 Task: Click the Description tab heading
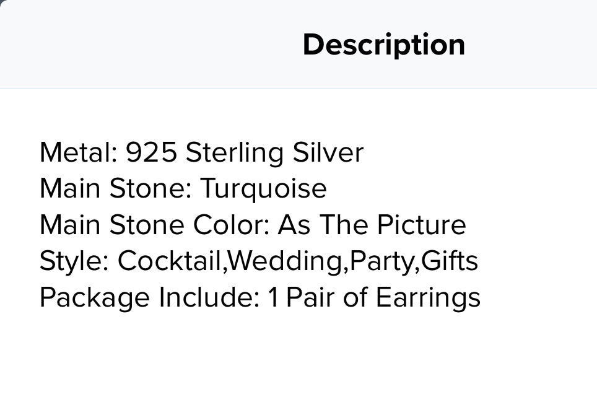pos(383,45)
